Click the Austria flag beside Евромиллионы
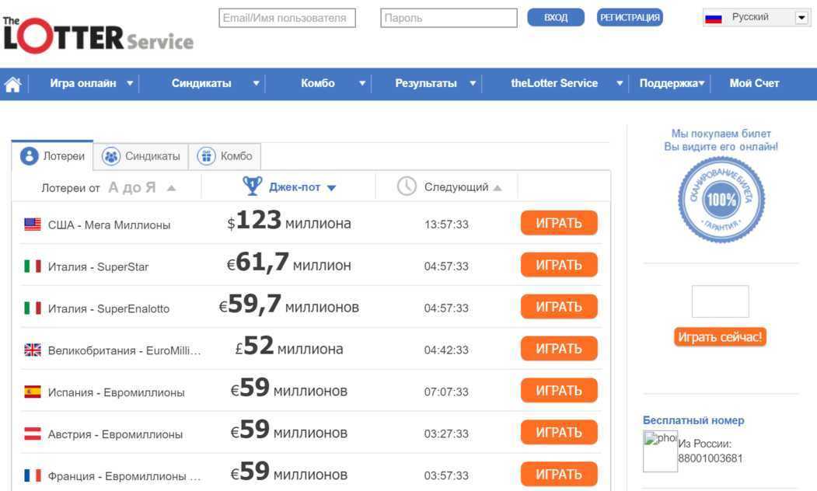The height and width of the screenshot is (491, 817). click(33, 434)
